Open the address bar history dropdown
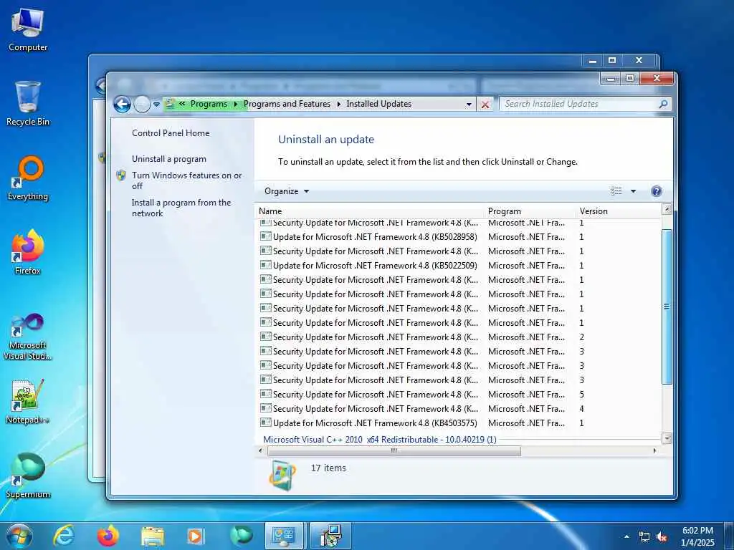 [469, 105]
